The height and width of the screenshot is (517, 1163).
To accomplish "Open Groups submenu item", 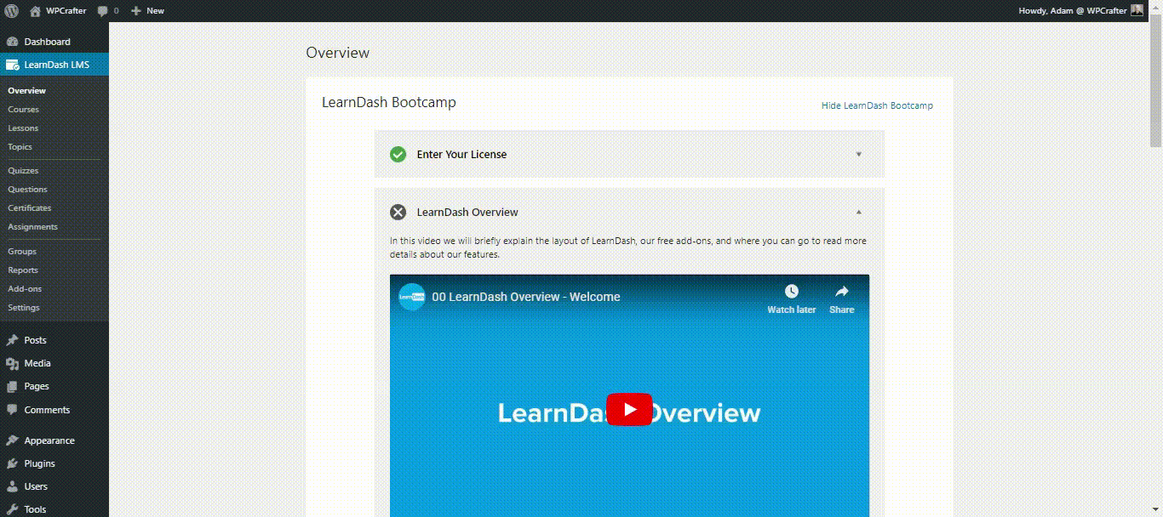I will pos(22,251).
